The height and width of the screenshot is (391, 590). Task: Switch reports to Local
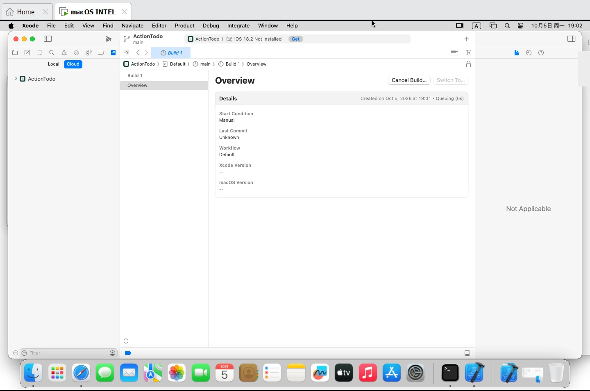point(54,64)
